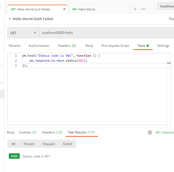Click the test script editor scrollbar
The height and width of the screenshot is (172, 174).
click(x=169, y=89)
